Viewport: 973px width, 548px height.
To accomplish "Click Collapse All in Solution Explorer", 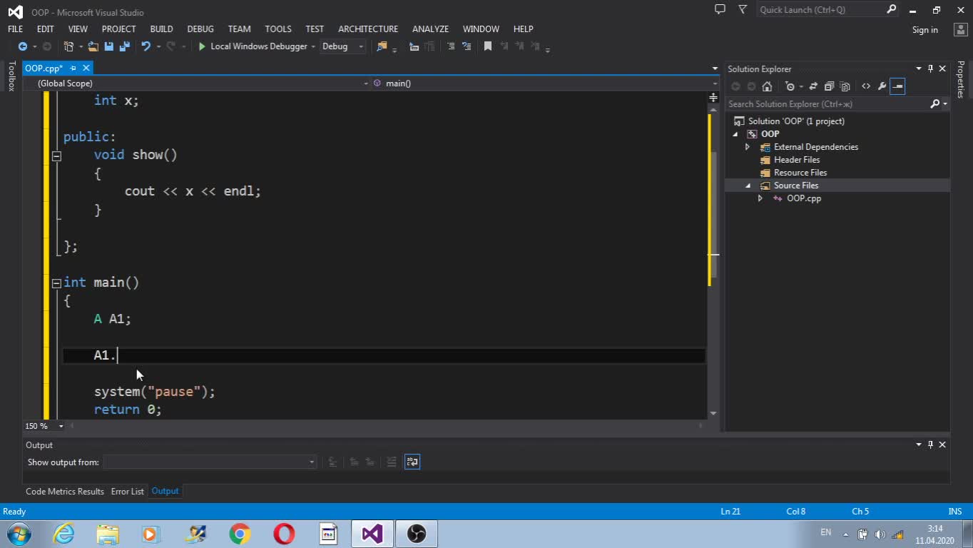I will (829, 86).
